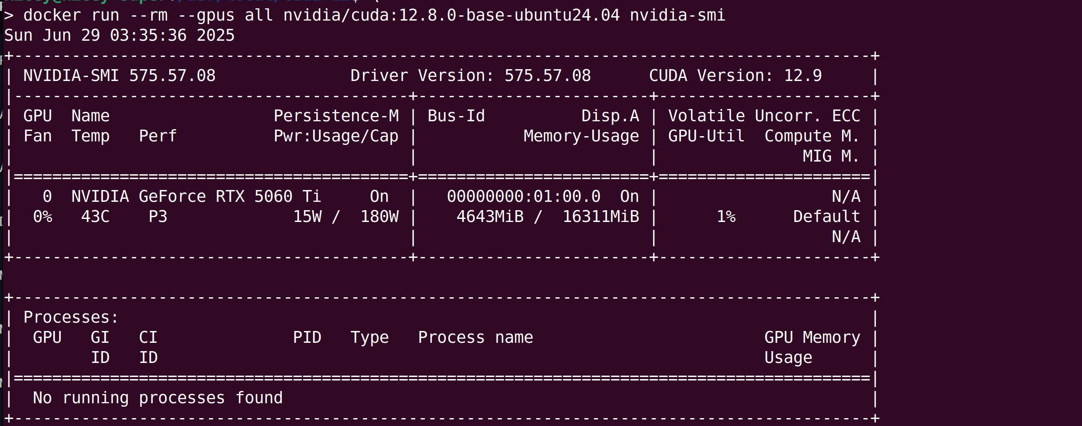Click the compute mode 'Default'
The image size is (1082, 426).
[827, 217]
